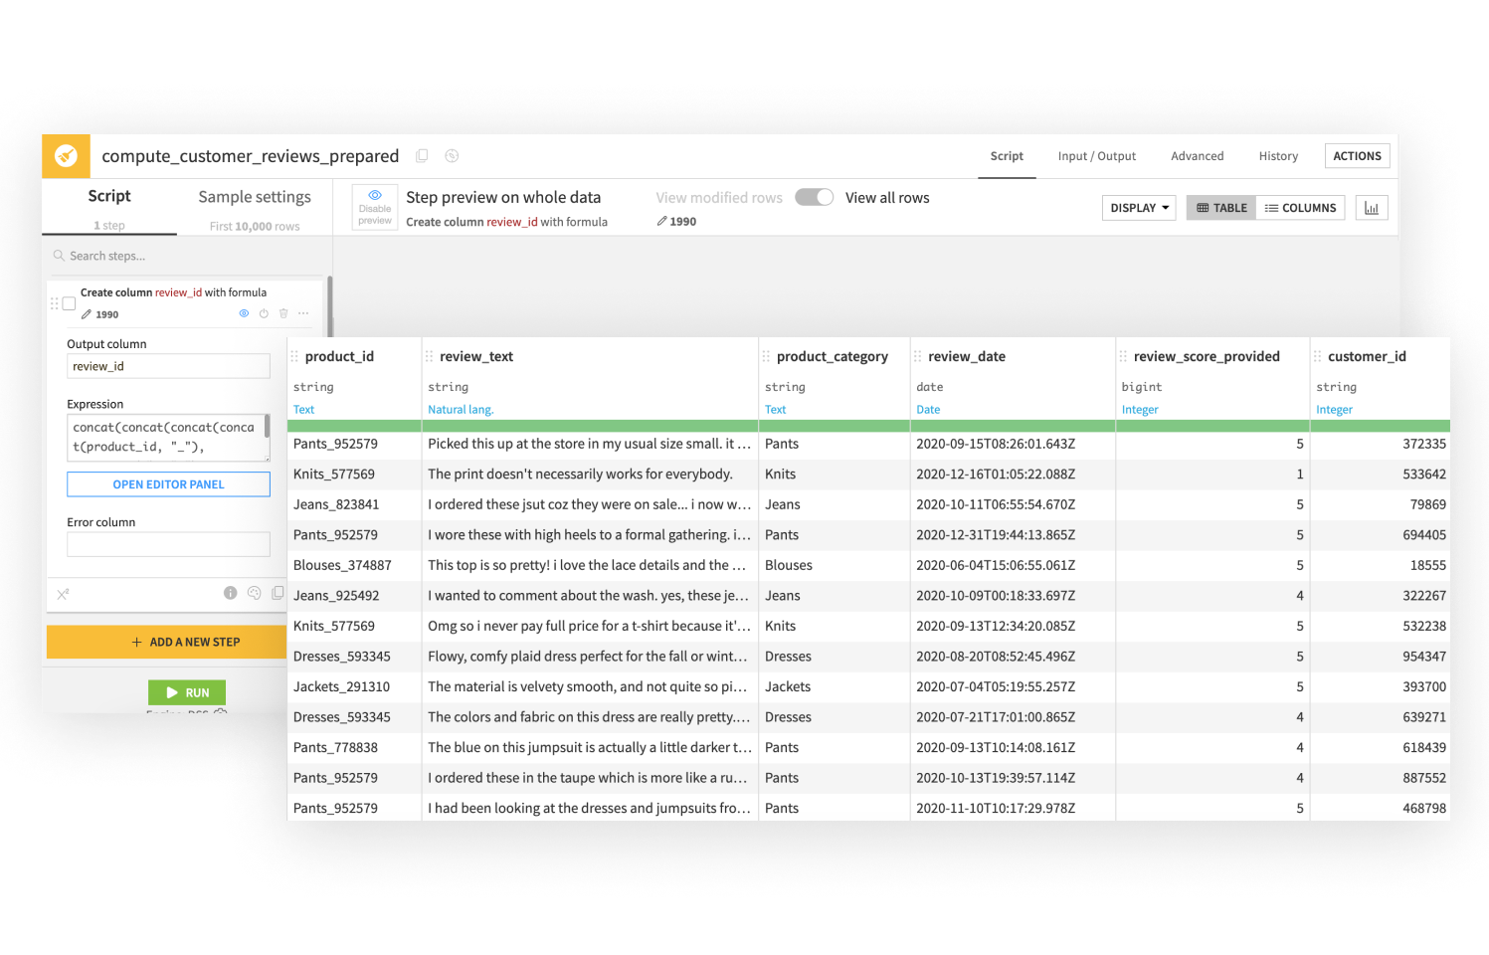Toggle the eye preview icon on the review_id step
This screenshot has width=1489, height=955.
click(244, 313)
